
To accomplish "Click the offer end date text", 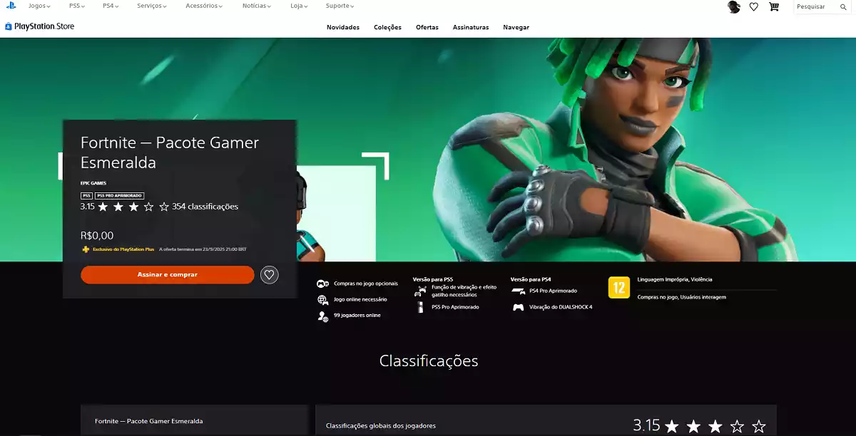I will [x=203, y=249].
